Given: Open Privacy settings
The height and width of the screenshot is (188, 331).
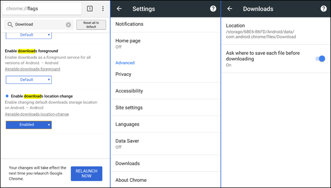Looking at the screenshot, I should click(165, 74).
